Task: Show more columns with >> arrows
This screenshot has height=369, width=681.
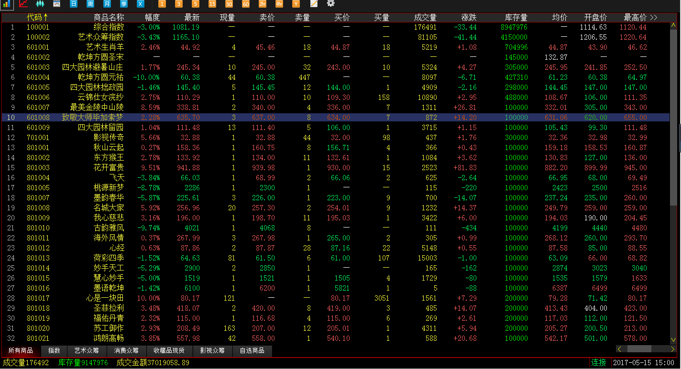Action: (653, 17)
